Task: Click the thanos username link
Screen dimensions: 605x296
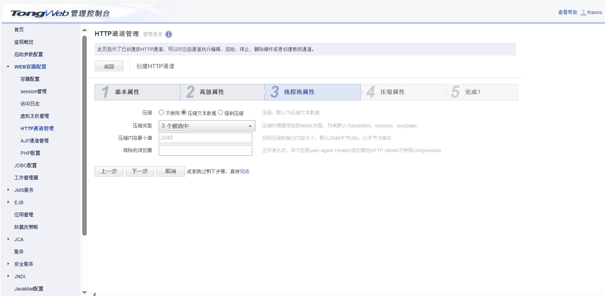Action: pyautogui.click(x=594, y=13)
